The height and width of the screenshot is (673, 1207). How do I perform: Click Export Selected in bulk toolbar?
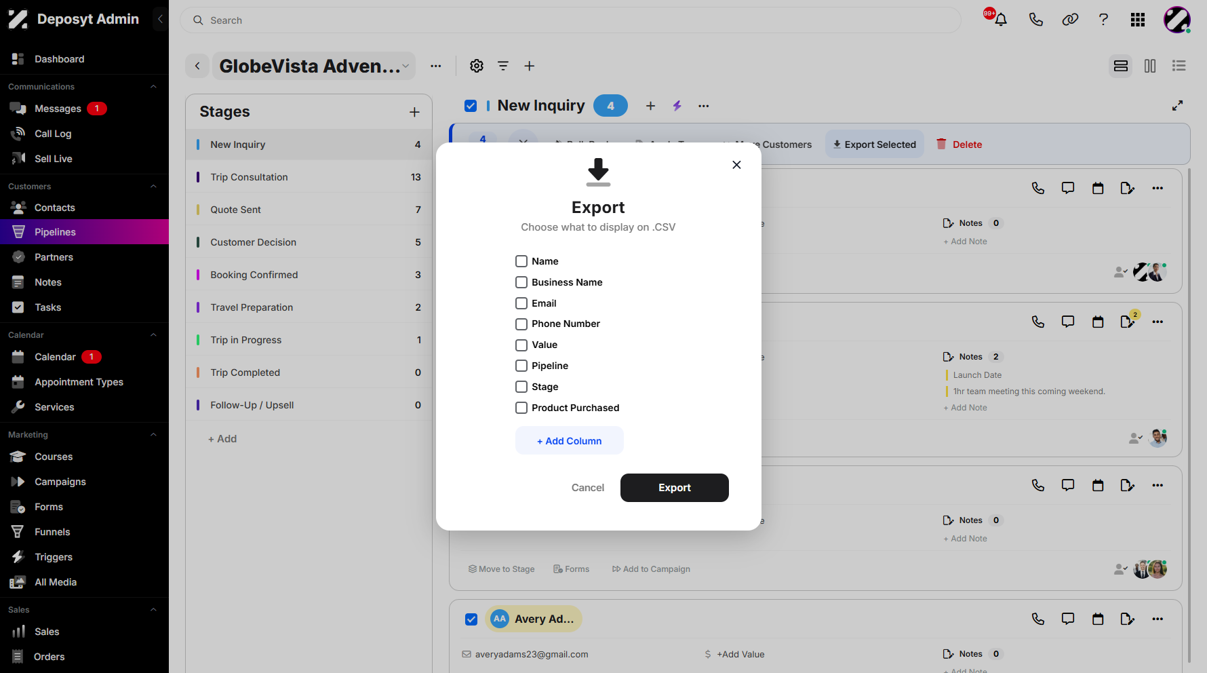click(875, 145)
